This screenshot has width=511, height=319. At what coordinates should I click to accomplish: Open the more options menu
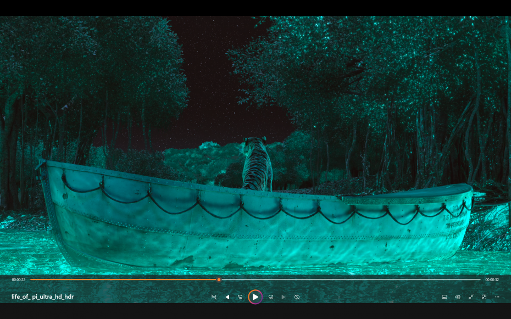[x=497, y=297]
